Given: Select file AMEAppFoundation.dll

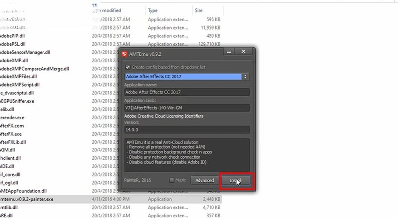Looking at the screenshot, I should click(23, 191).
